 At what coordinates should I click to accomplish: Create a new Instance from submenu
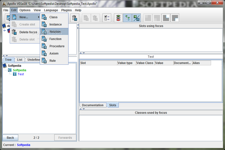click(54, 24)
